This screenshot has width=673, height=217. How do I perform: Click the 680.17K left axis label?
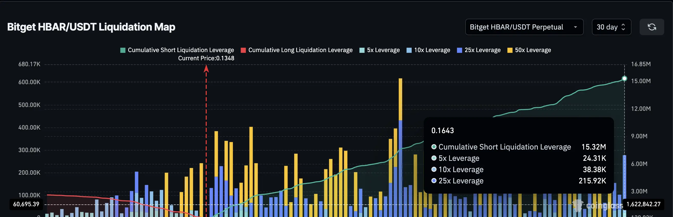[x=29, y=64]
